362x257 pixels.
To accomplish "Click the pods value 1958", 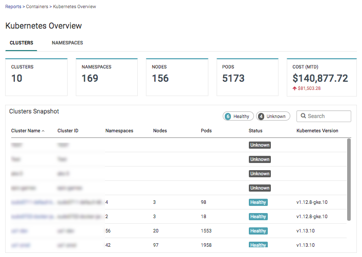I will coord(206,245).
